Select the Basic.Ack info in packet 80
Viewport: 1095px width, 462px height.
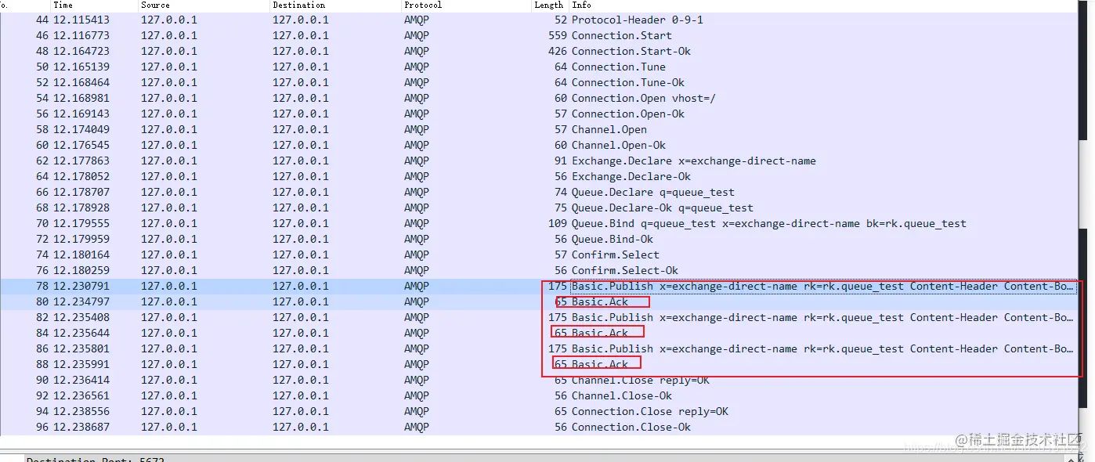(600, 301)
